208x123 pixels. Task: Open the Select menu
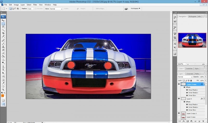click(x=29, y=5)
